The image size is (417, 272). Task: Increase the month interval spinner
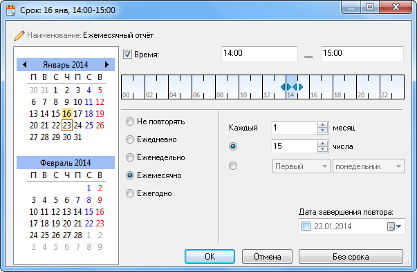tap(322, 125)
